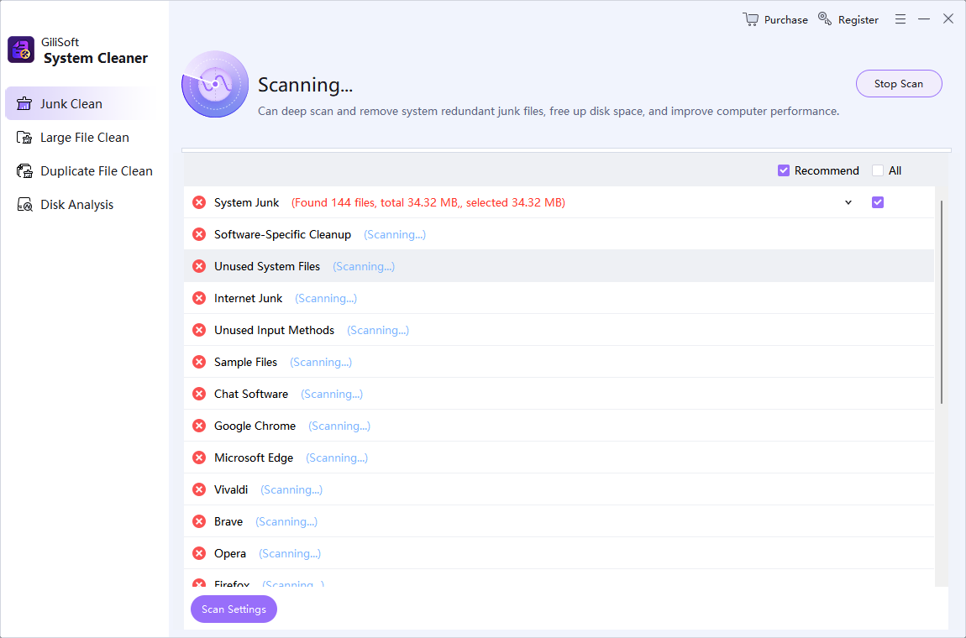Uncheck the Recommend checkbox
966x638 pixels.
click(784, 170)
